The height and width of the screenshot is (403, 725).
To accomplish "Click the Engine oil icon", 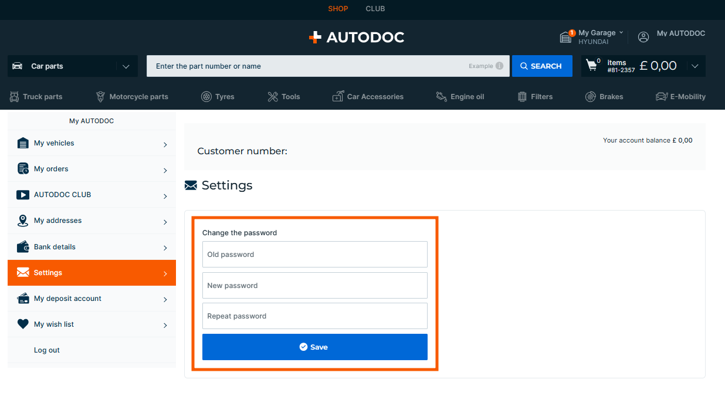I will pyautogui.click(x=442, y=97).
